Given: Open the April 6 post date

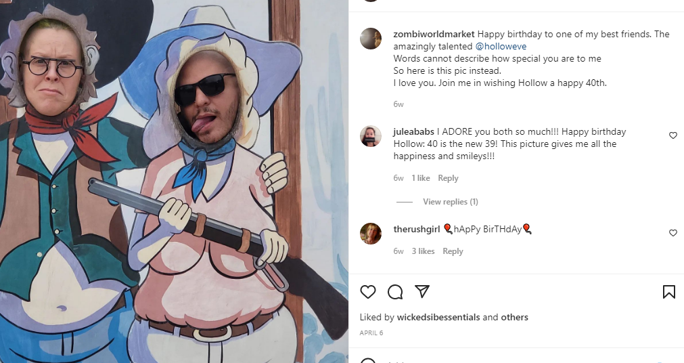Looking at the screenshot, I should coord(371,333).
